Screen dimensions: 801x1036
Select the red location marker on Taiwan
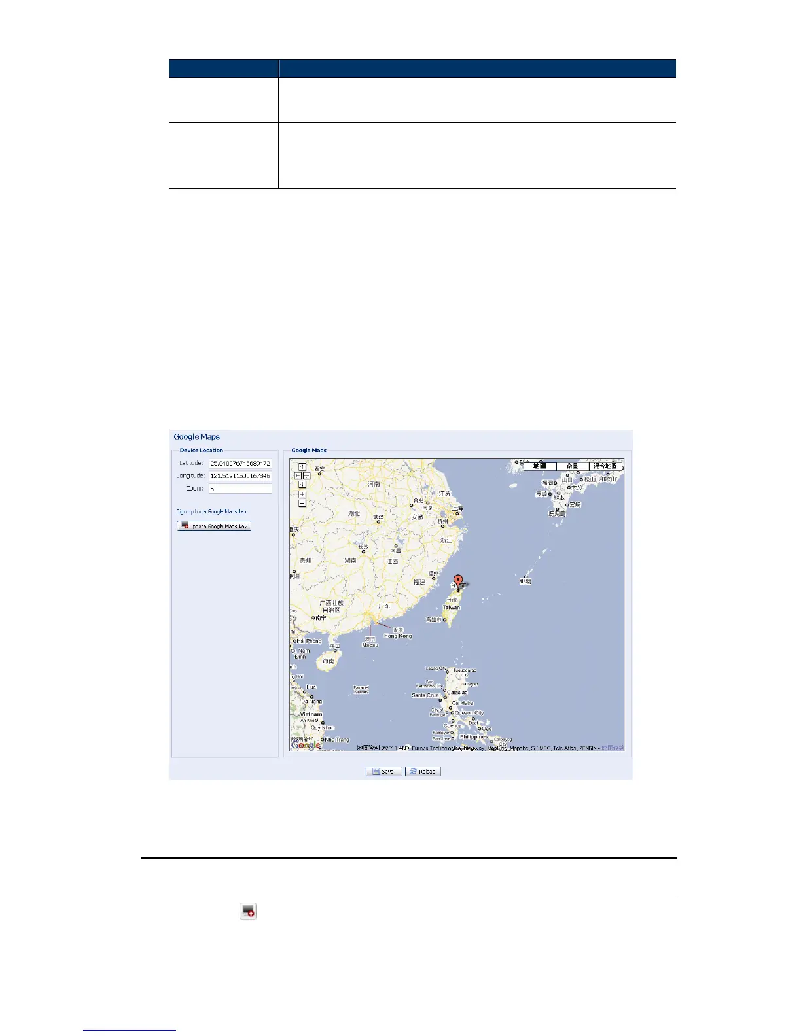(x=459, y=582)
